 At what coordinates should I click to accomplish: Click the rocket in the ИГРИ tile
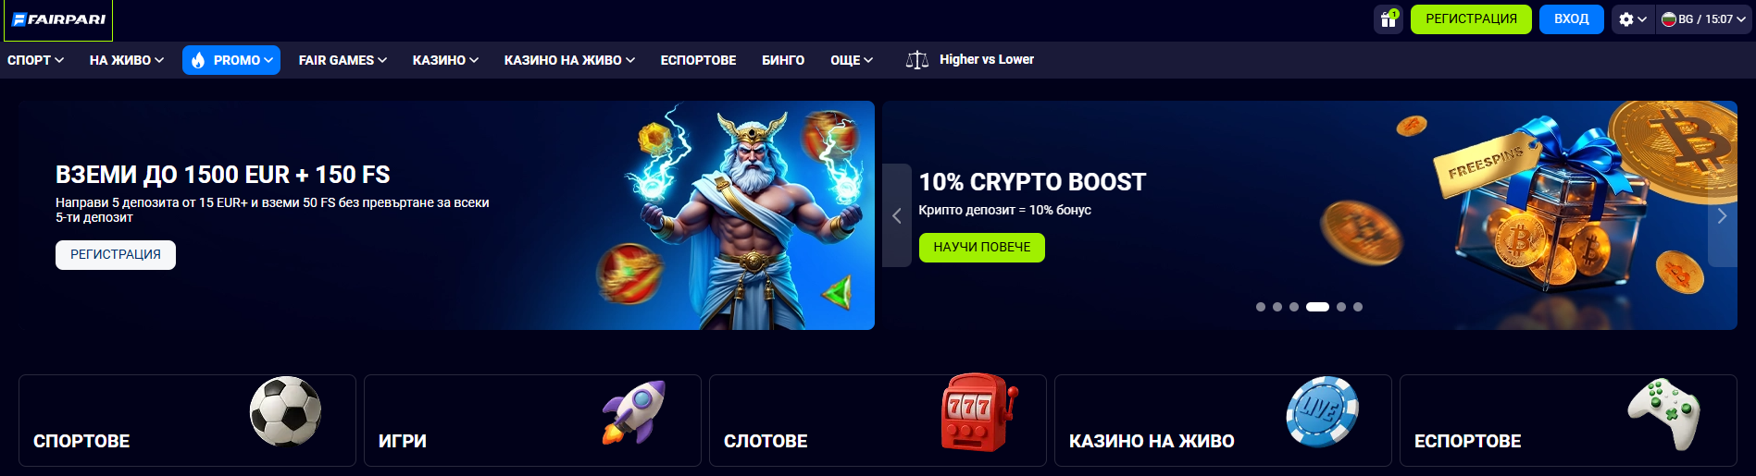634,412
